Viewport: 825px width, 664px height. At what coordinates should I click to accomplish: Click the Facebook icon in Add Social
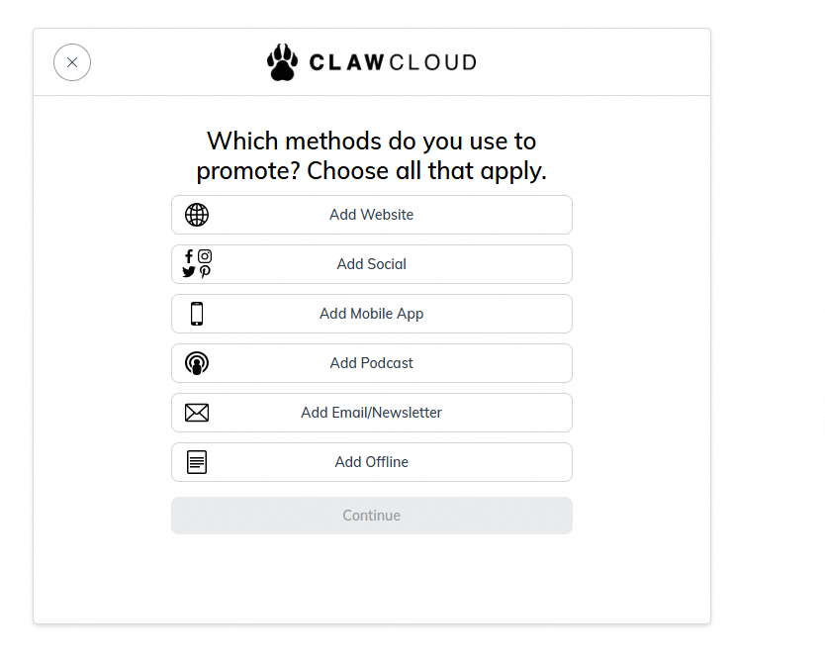[190, 256]
